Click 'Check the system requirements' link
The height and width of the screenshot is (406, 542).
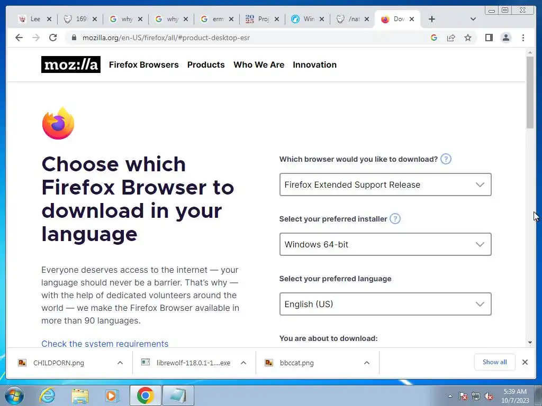click(105, 344)
